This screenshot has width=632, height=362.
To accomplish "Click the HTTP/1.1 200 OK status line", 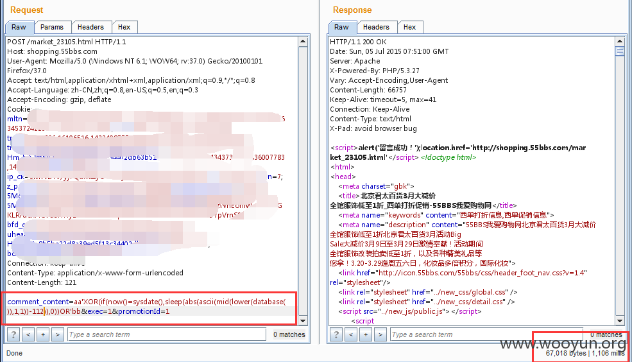I will pos(358,42).
